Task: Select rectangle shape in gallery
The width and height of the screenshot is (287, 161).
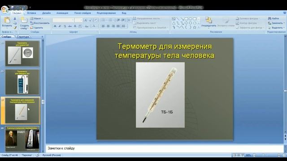Action: (x=187, y=19)
